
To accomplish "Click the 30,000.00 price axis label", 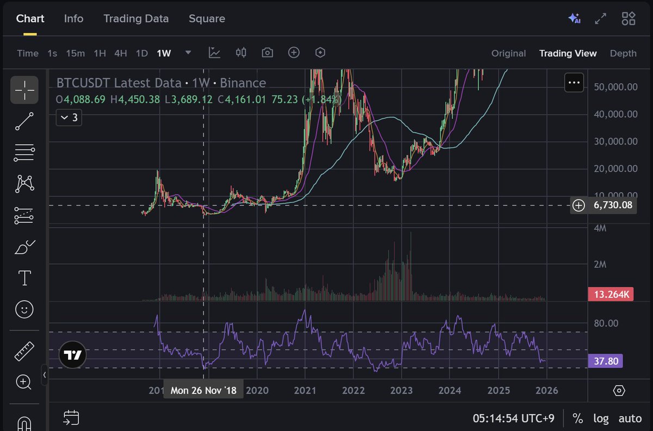I will (615, 141).
